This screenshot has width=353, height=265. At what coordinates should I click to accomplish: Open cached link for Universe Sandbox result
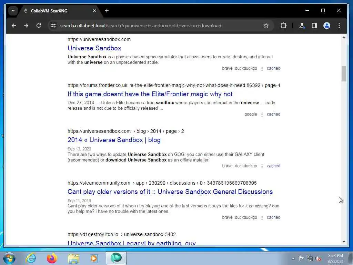(273, 68)
